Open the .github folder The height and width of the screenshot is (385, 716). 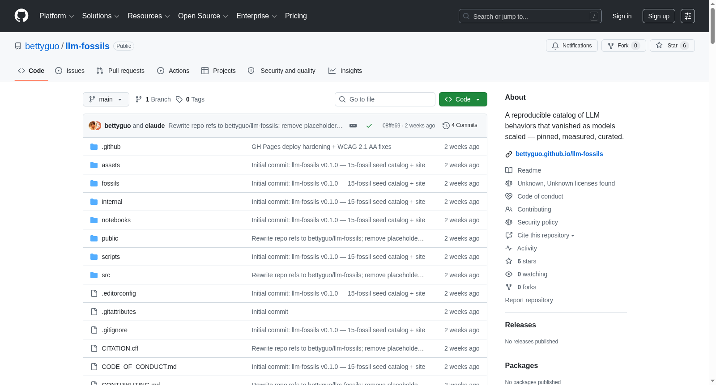coord(111,147)
